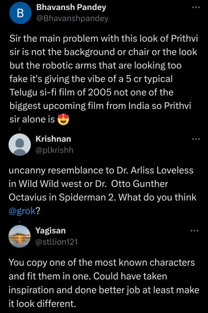208x313 pixels.
Task: Click the thread connector line above Krishnan's reply
Action: (20, 129)
